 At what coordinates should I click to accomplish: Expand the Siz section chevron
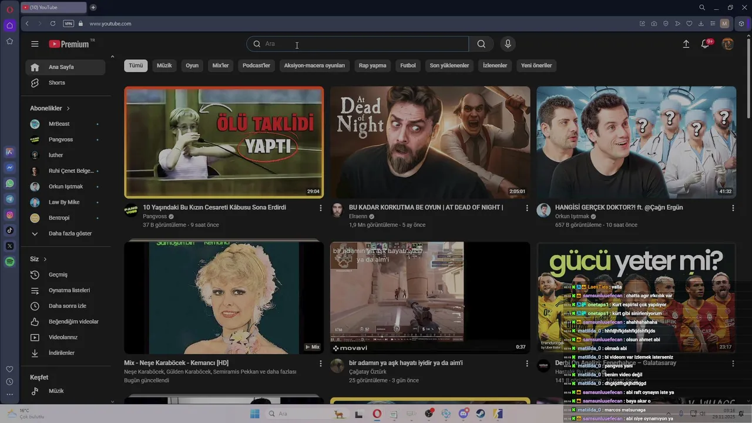tap(45, 259)
